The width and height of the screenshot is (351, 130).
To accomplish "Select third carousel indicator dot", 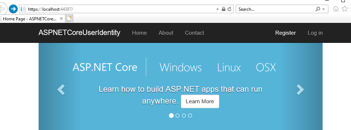I will tap(184, 115).
